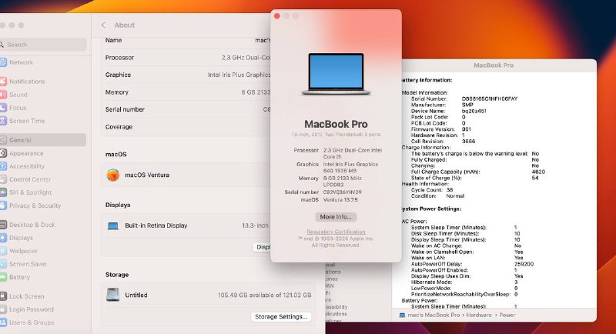The height and width of the screenshot is (334, 616).
Task: Click the Cycle Count 38 line
Action: [432, 190]
